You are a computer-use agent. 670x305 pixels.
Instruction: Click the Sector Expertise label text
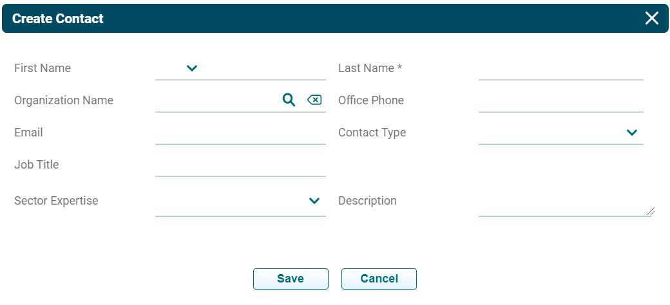pos(56,201)
